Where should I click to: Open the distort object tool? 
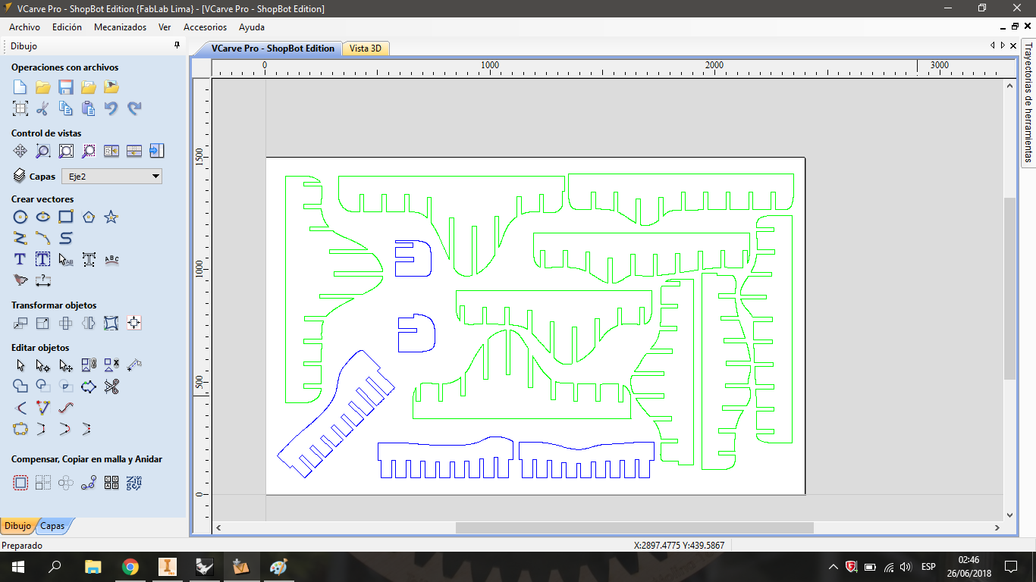pyautogui.click(x=111, y=323)
